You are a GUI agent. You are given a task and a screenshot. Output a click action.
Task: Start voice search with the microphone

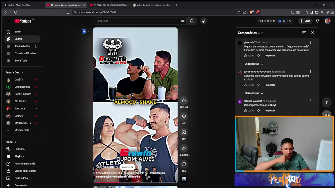click(204, 21)
